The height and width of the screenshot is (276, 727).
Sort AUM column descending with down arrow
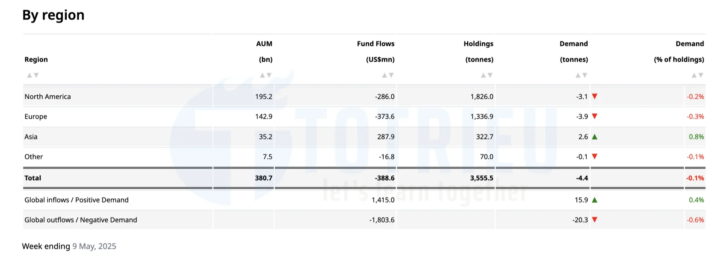click(269, 75)
